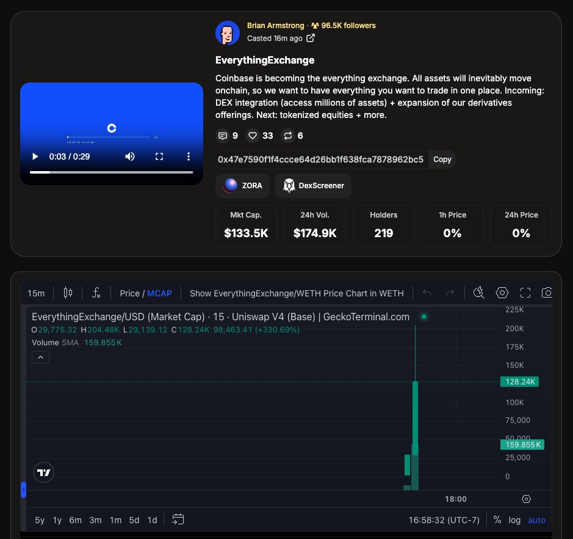Viewport: 573px width, 539px height.
Task: Switch chart to Price view
Action: pos(130,293)
